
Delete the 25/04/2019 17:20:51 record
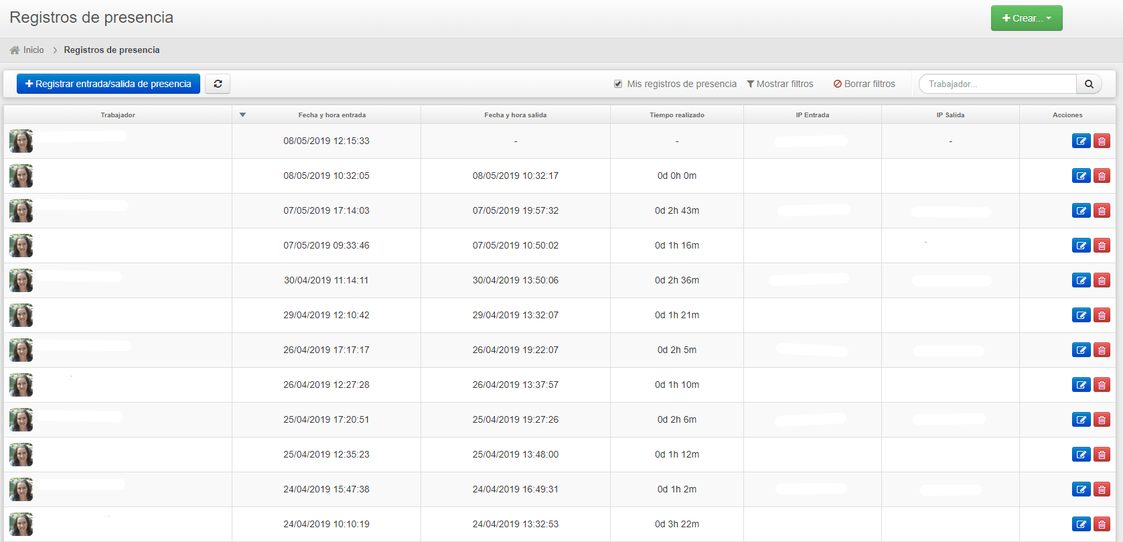coord(1102,419)
